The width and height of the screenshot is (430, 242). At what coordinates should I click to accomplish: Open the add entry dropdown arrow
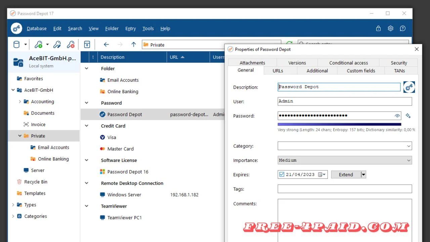point(47,44)
